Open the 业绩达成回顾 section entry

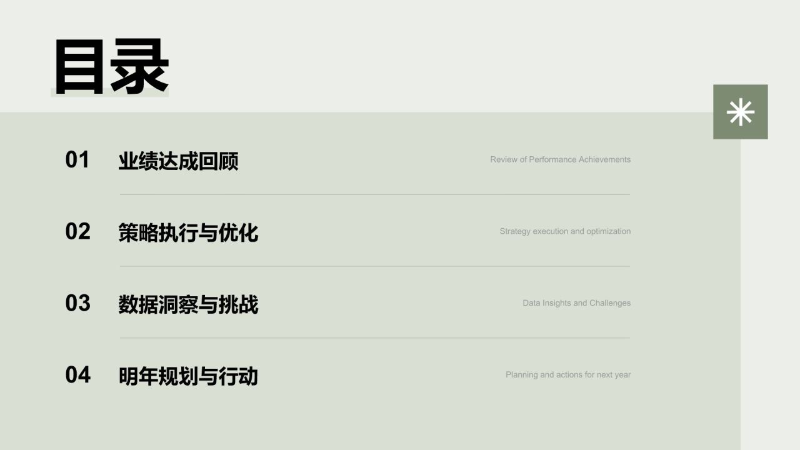[x=178, y=161]
